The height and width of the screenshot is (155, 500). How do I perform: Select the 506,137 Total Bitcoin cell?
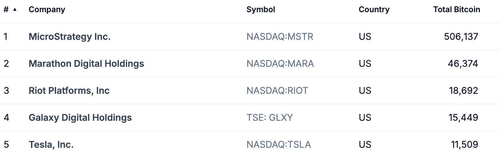(461, 37)
